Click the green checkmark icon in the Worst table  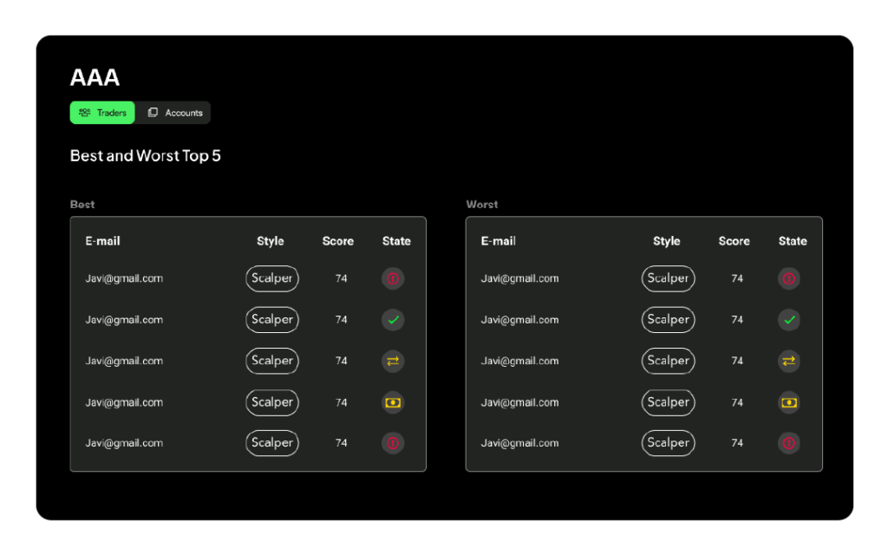[789, 320]
